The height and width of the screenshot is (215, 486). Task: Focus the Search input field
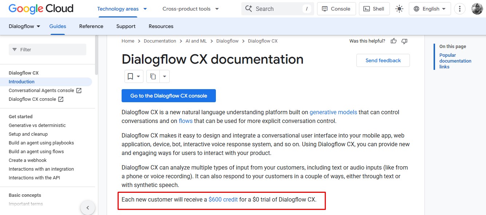278,9
